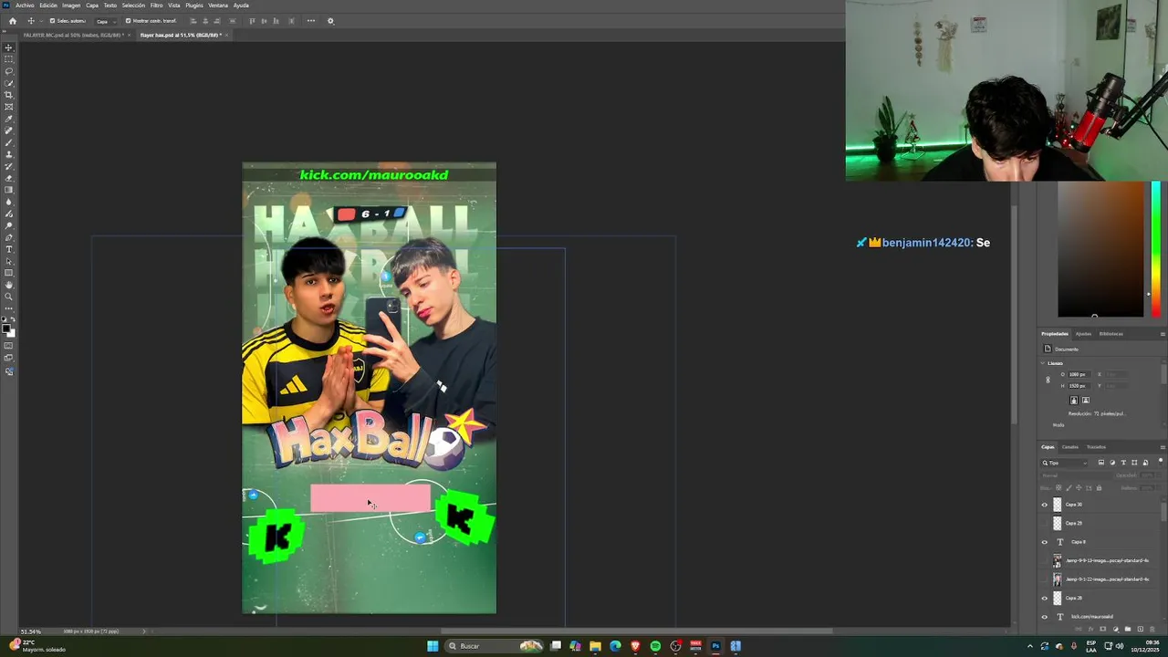Set portrait orientation in Properties panel

tap(1074, 401)
